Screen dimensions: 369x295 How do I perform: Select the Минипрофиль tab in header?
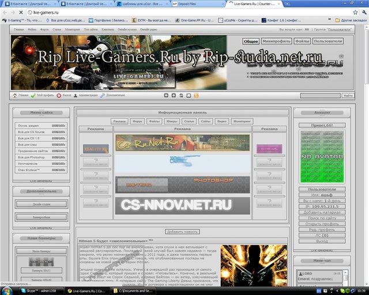(277, 41)
